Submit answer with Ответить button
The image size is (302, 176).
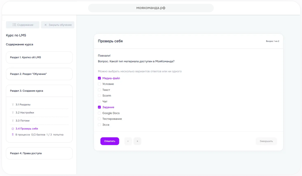110,141
